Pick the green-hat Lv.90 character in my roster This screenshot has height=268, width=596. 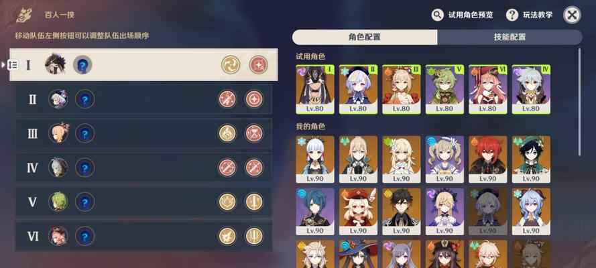531,159
